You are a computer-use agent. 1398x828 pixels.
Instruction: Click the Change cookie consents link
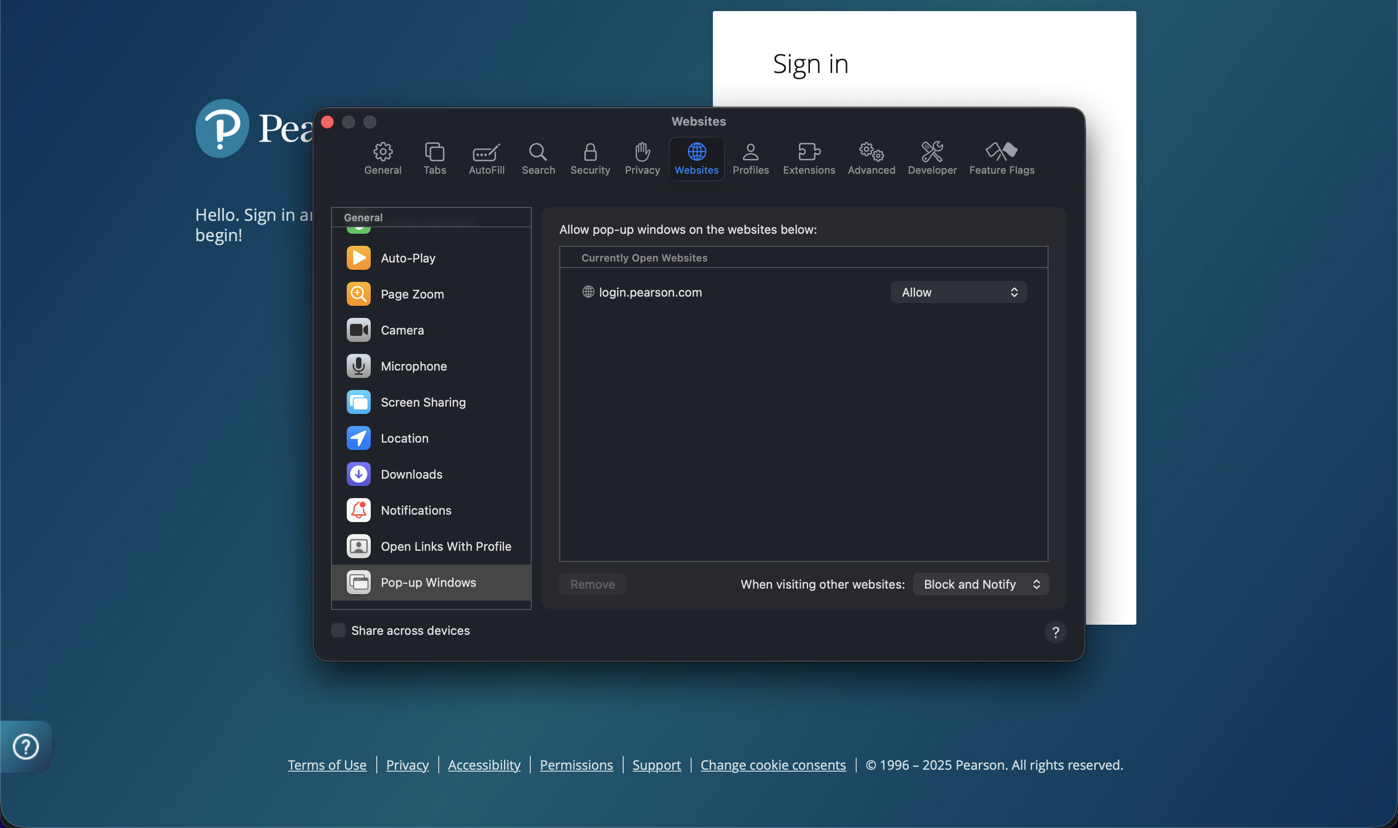[773, 765]
